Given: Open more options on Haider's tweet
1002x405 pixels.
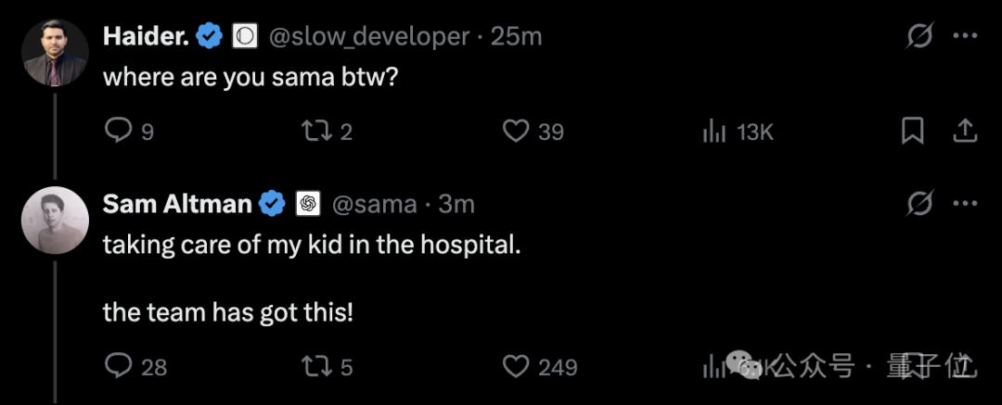Looking at the screenshot, I should pos(966,37).
